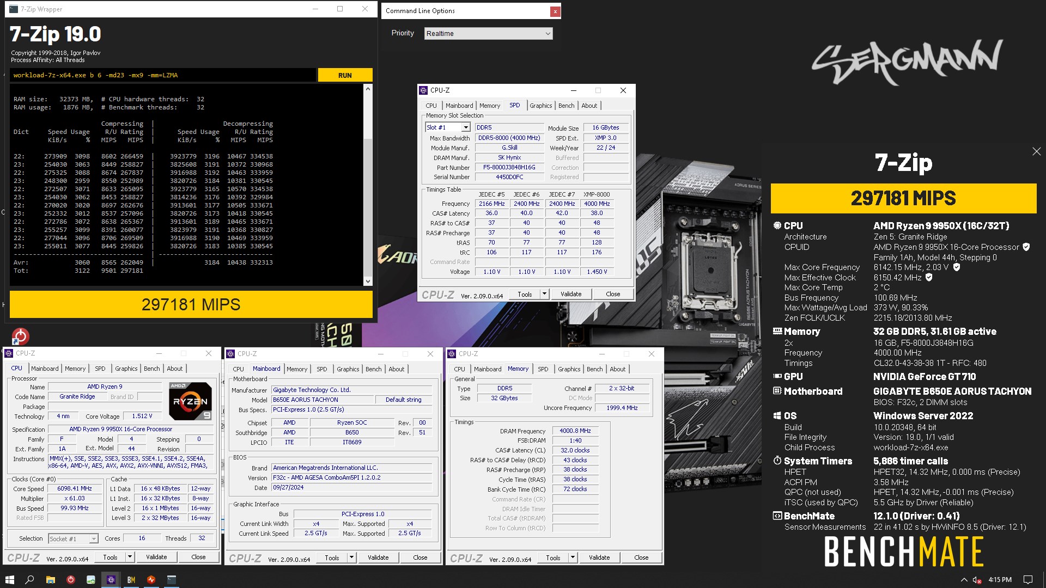Open the Priority Realtime dropdown
This screenshot has height=588, width=1046.
click(x=488, y=34)
